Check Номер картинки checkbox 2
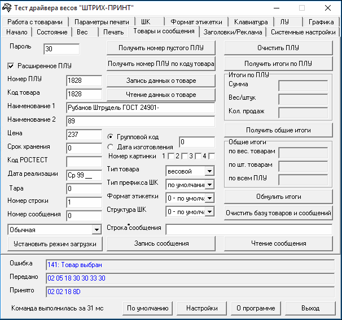This screenshot has width=342, height=320. (185, 156)
